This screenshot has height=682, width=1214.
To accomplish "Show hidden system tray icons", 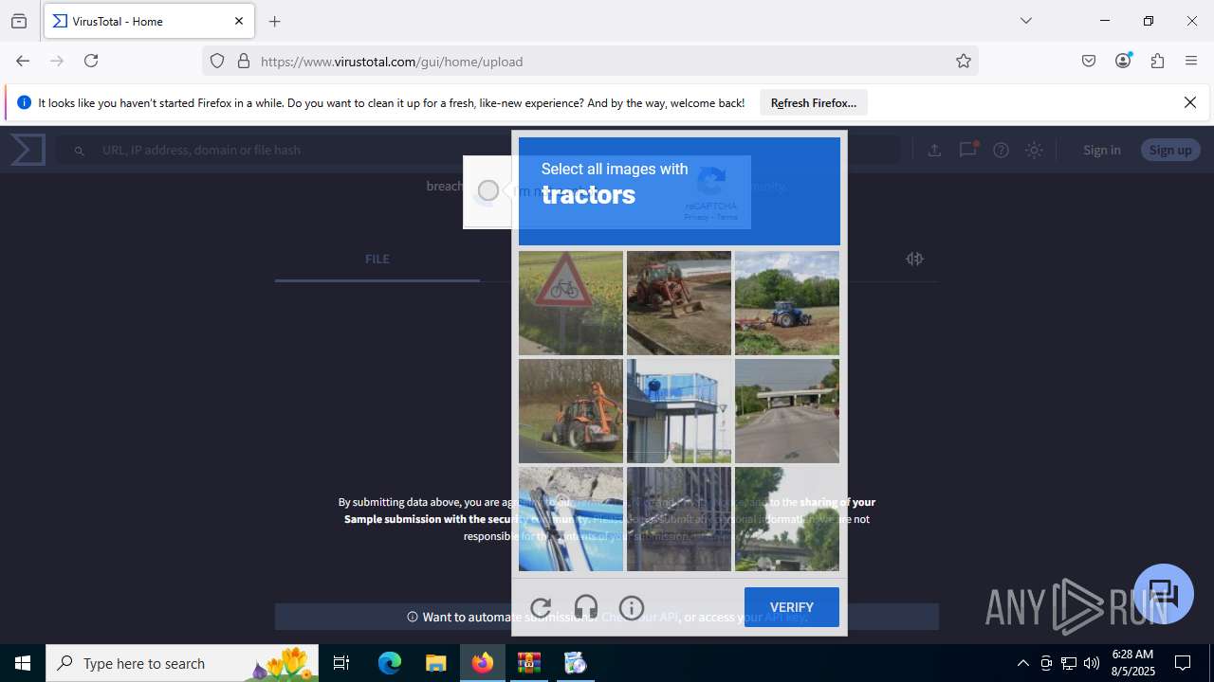I will coord(1022,663).
